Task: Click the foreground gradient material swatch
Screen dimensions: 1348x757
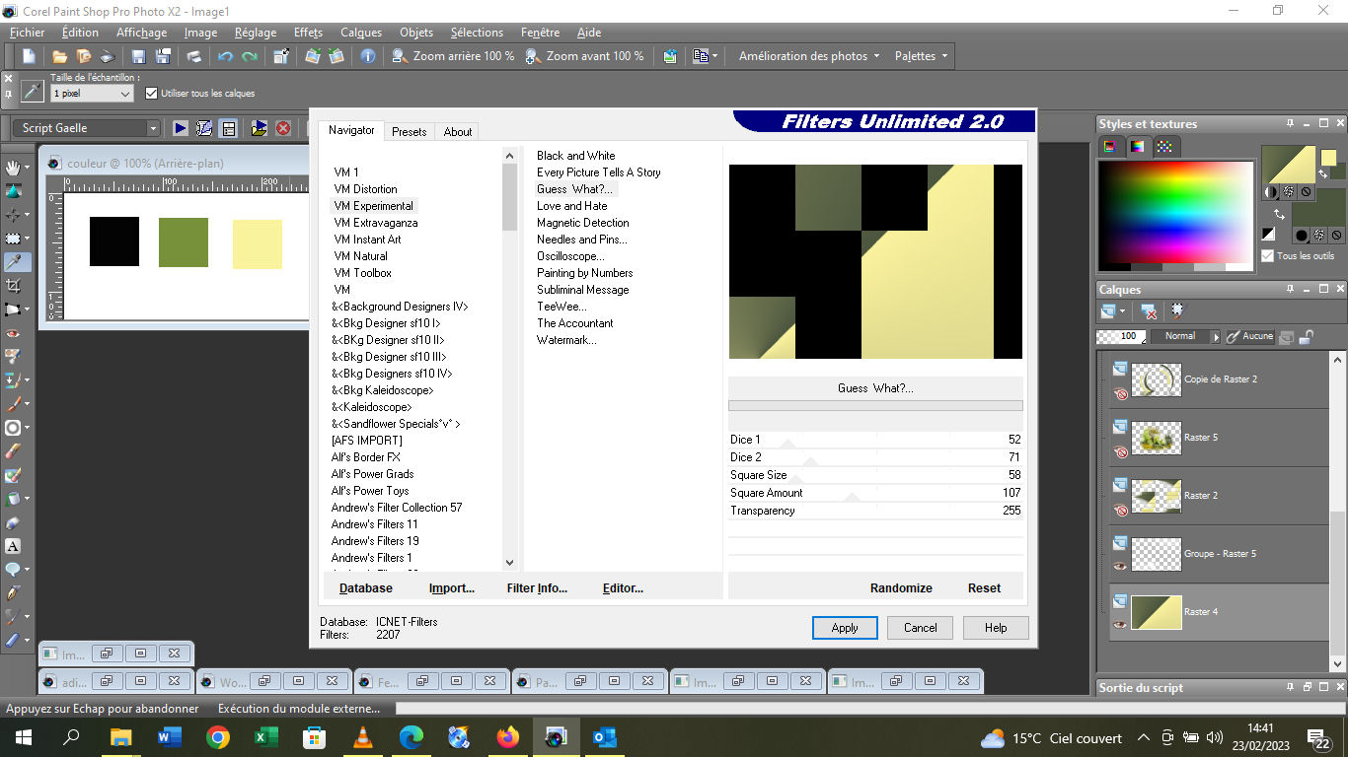Action: tap(1289, 165)
